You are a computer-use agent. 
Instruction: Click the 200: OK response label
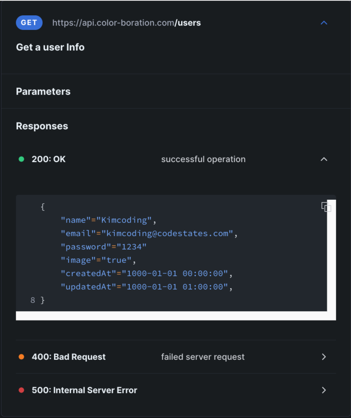[x=48, y=159]
